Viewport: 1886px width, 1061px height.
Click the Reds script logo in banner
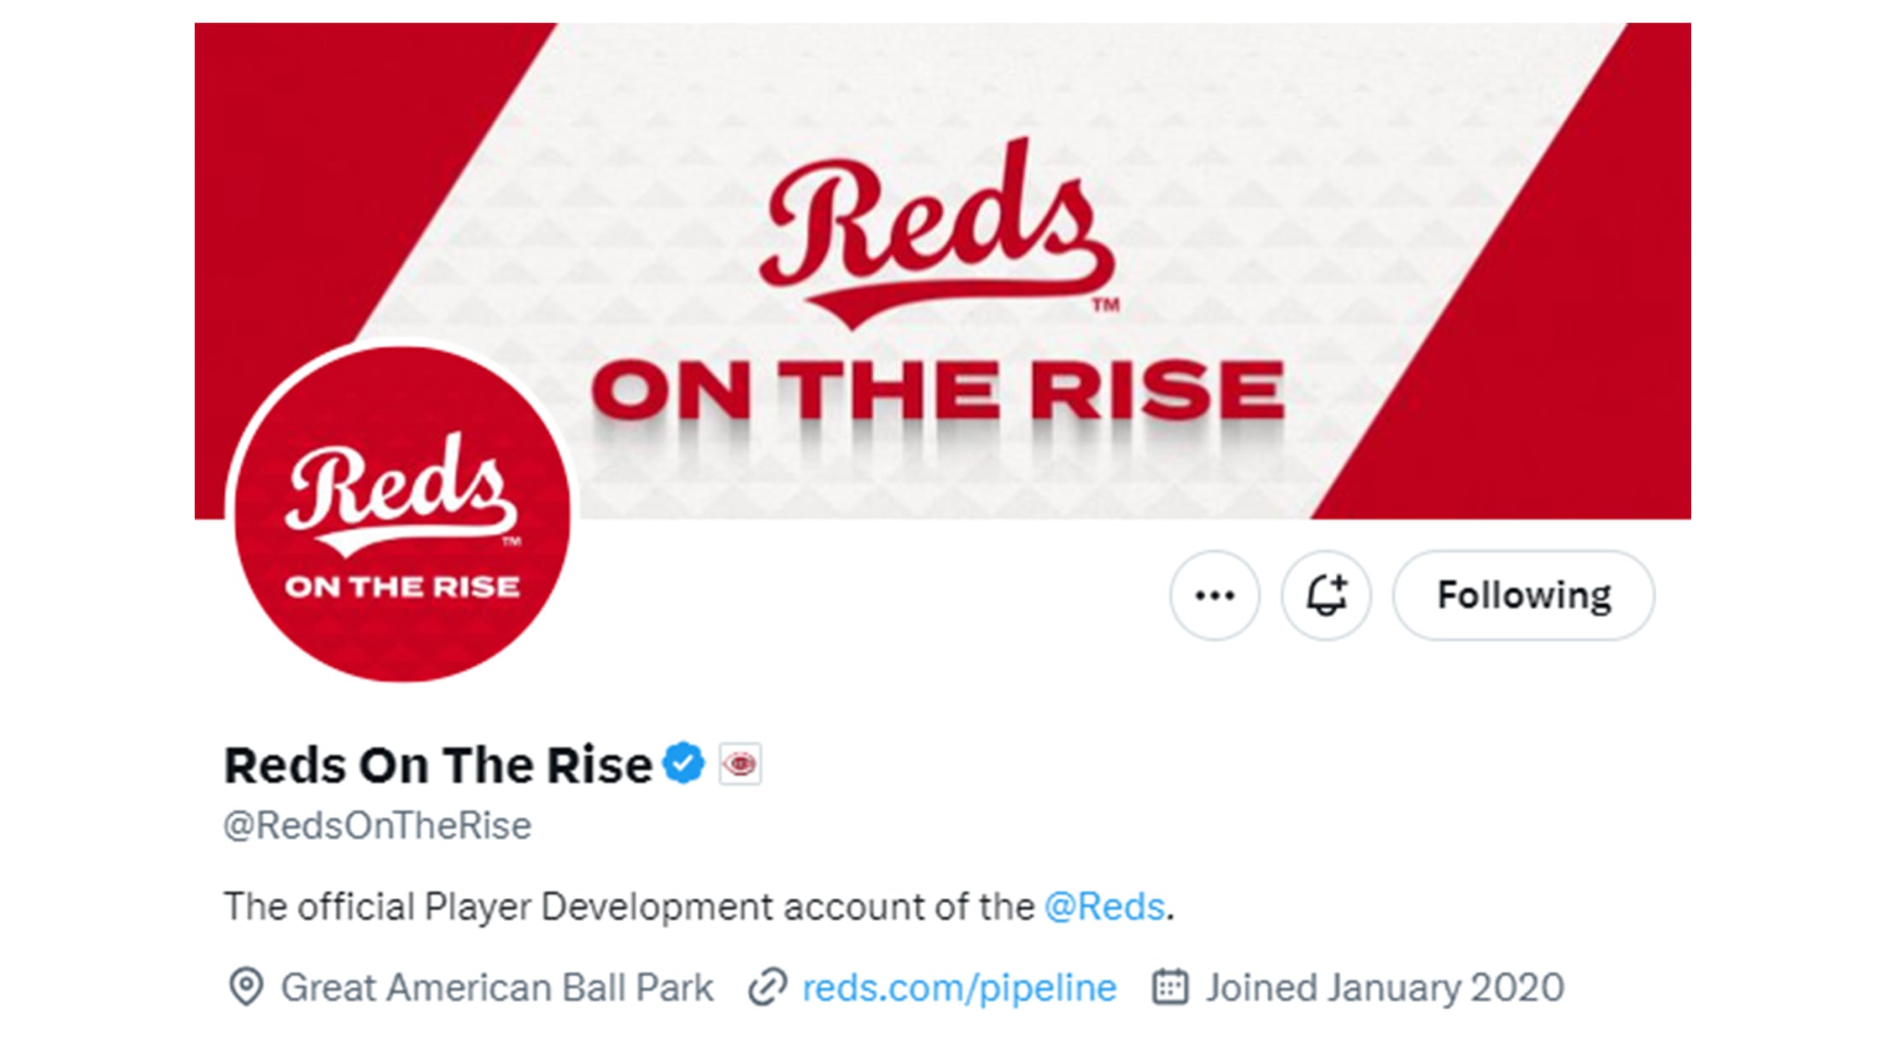coord(936,231)
